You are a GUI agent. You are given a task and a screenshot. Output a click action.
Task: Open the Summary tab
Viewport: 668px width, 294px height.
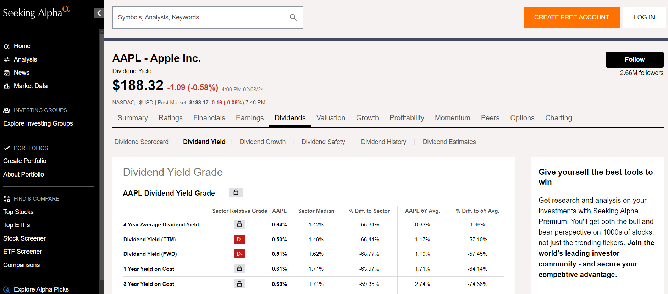(x=133, y=118)
